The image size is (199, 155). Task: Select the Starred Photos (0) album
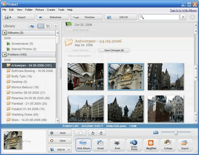[x=24, y=49]
